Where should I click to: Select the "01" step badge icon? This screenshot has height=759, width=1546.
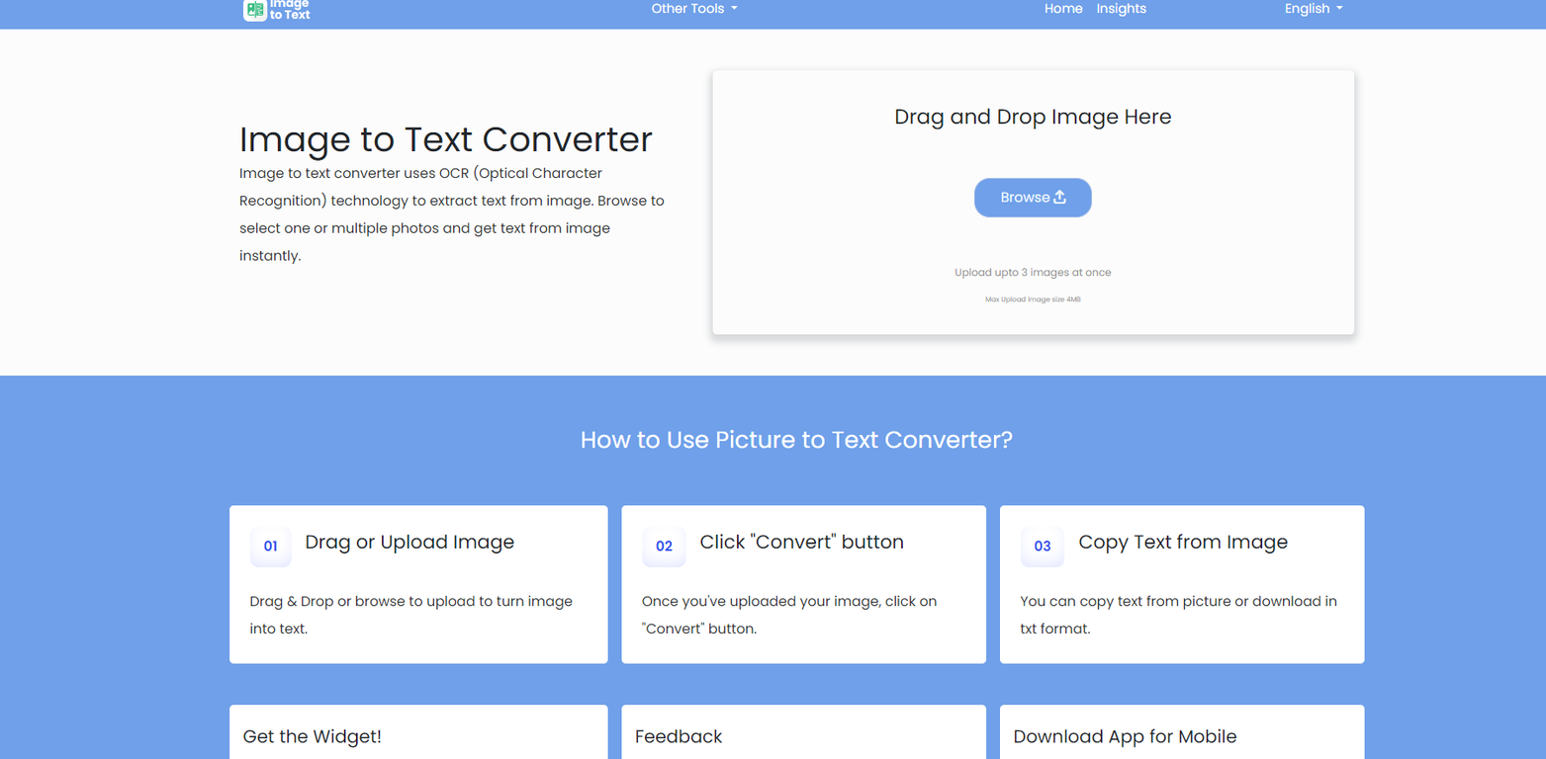tap(270, 546)
